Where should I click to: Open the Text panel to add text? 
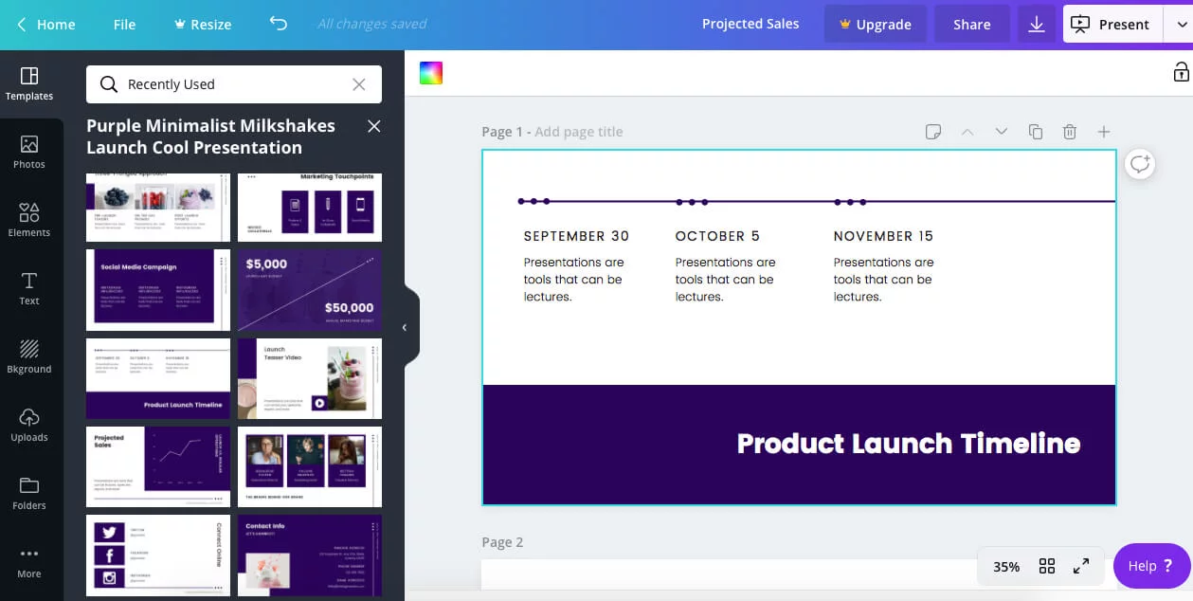click(29, 287)
